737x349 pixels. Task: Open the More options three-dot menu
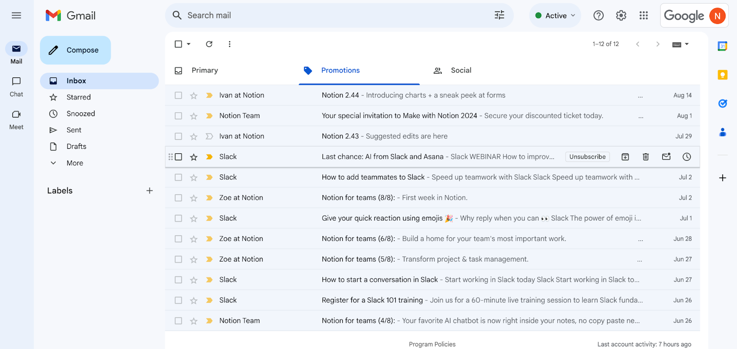pos(229,44)
